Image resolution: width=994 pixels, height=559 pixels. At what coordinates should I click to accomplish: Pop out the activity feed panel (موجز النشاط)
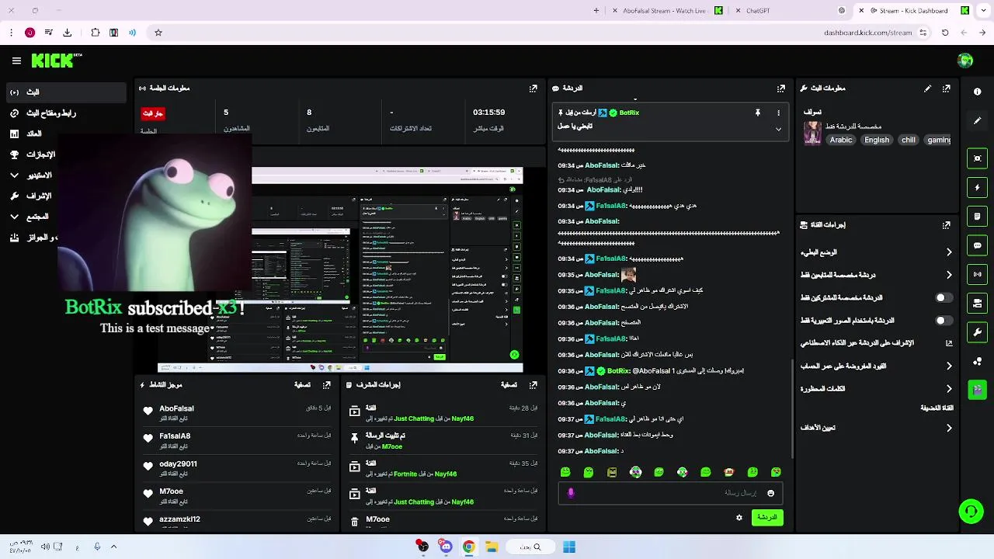pos(327,384)
